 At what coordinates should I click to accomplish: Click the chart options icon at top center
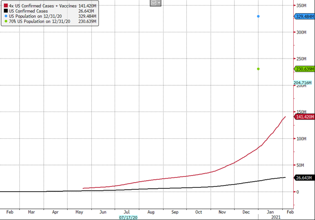point(153,3)
